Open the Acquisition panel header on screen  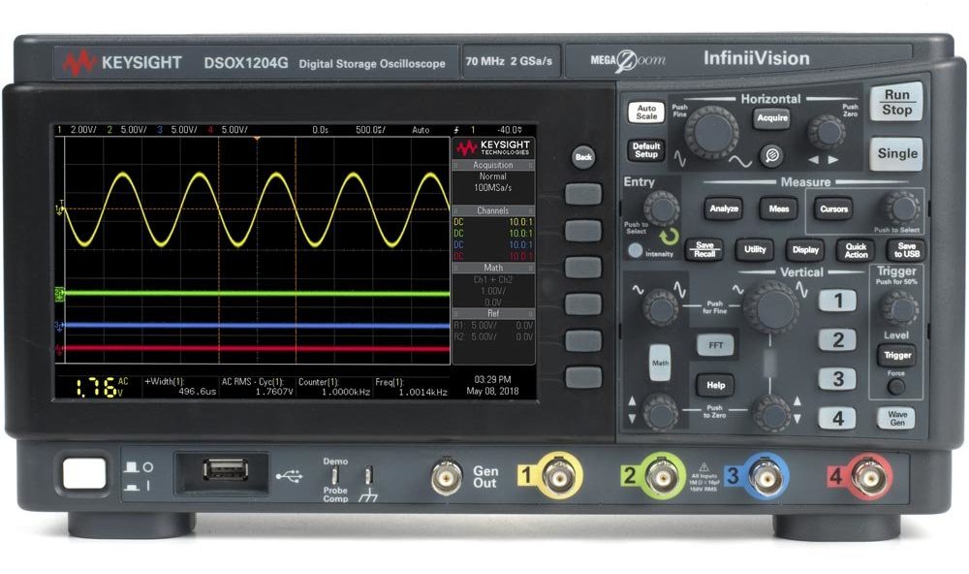point(493,165)
